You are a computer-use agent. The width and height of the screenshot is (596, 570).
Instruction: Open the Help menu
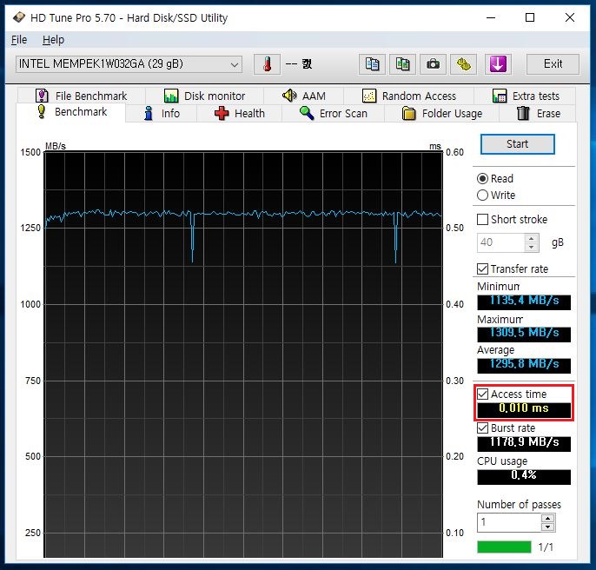click(x=53, y=40)
